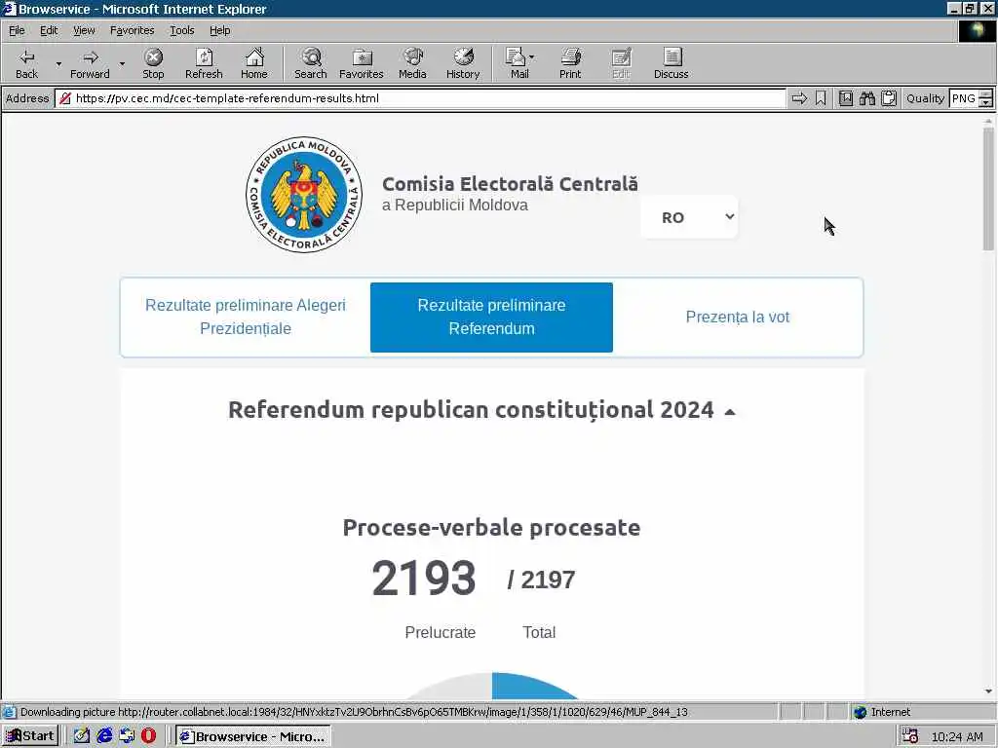The image size is (998, 748).
Task: Refresh the current page
Action: [204, 63]
